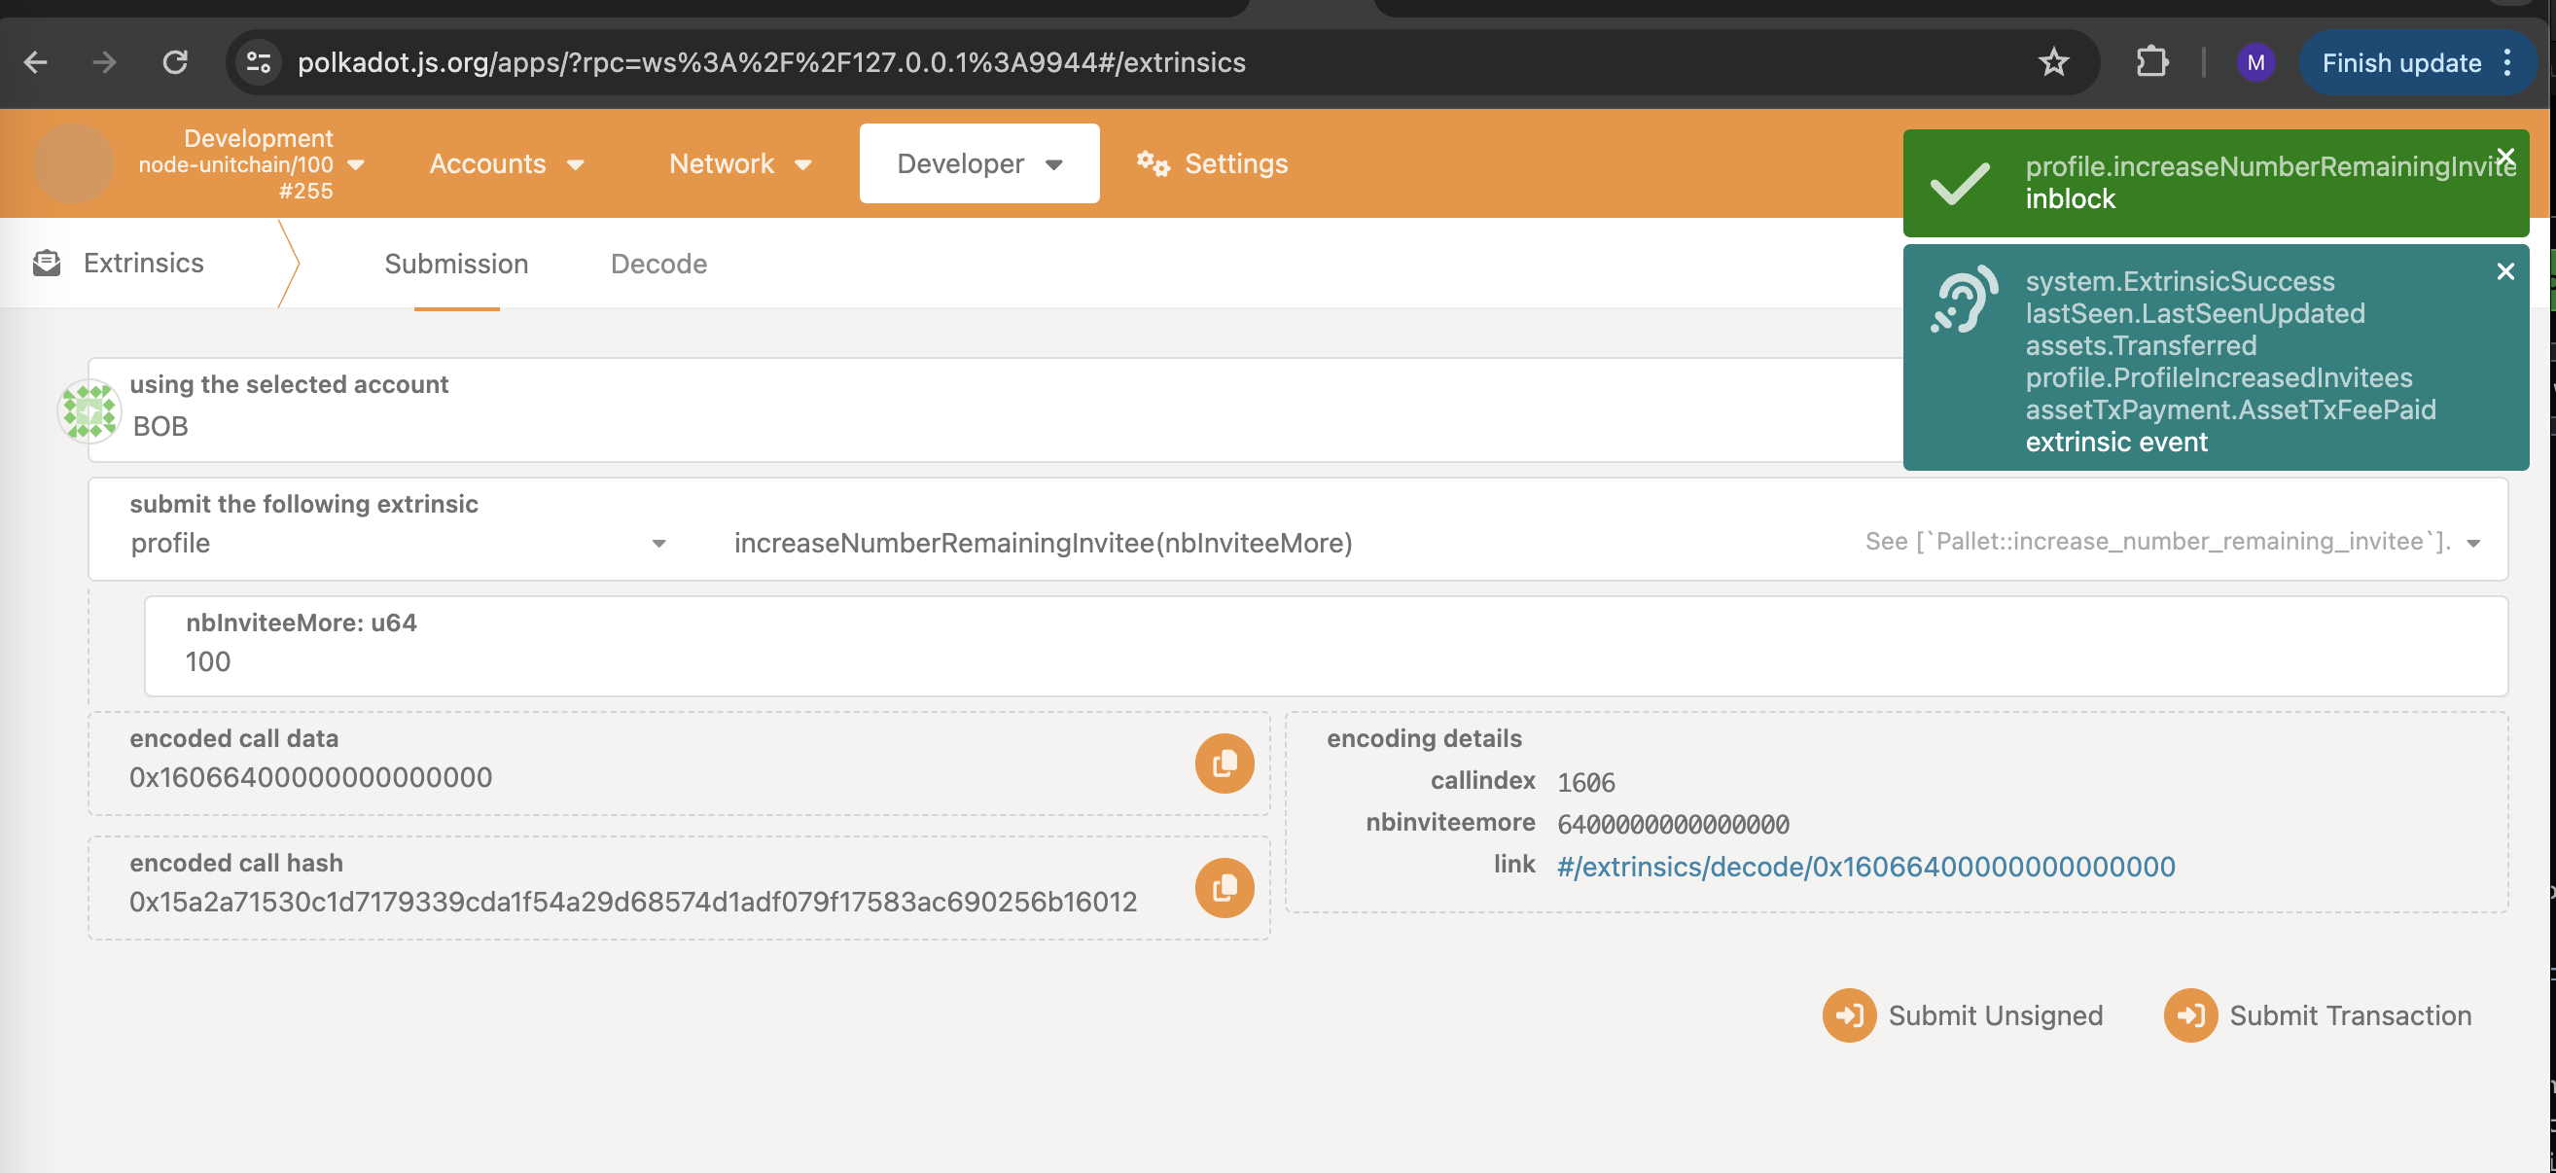Reload the page
The width and height of the screenshot is (2556, 1173).
175,62
